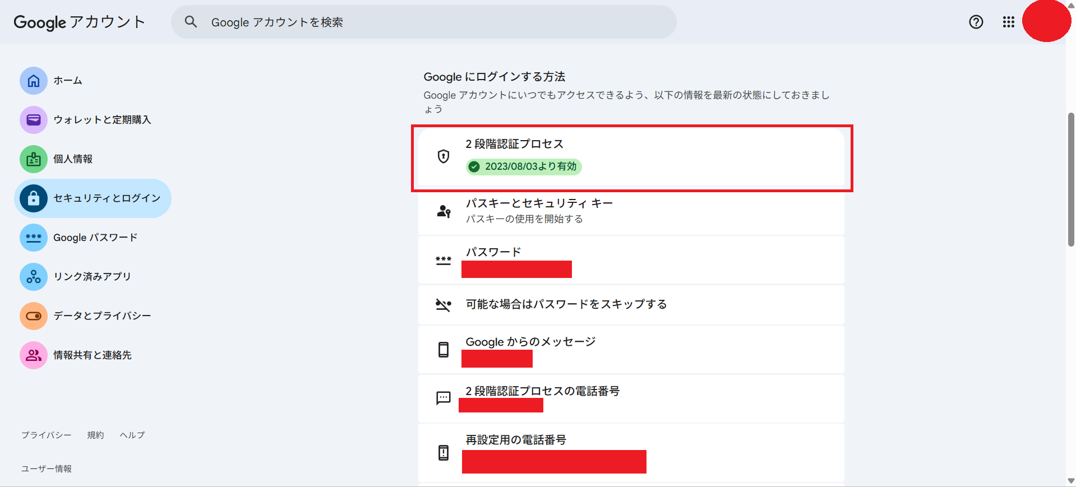The width and height of the screenshot is (1076, 487).
Task: Click the Home icon in sidebar
Action: pos(34,81)
